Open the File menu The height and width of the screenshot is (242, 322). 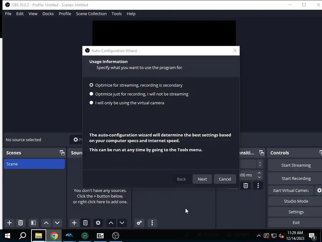[x=8, y=14]
